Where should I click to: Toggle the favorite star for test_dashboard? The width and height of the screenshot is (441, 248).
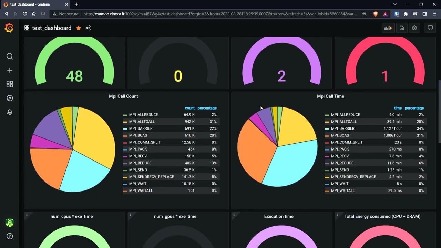[x=79, y=28]
